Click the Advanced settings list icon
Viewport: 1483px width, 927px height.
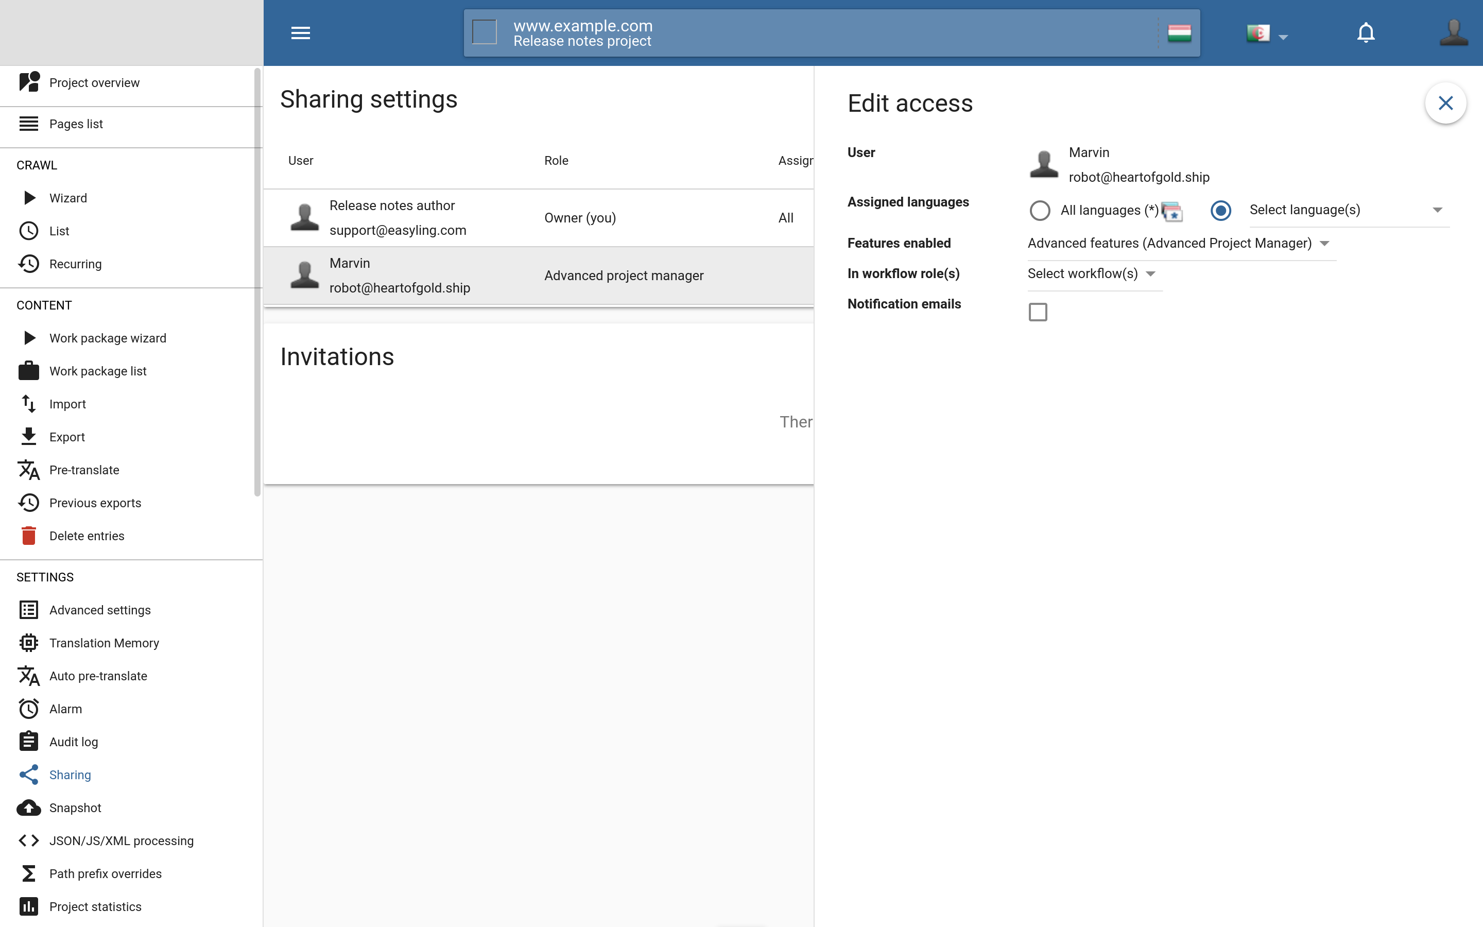29,609
